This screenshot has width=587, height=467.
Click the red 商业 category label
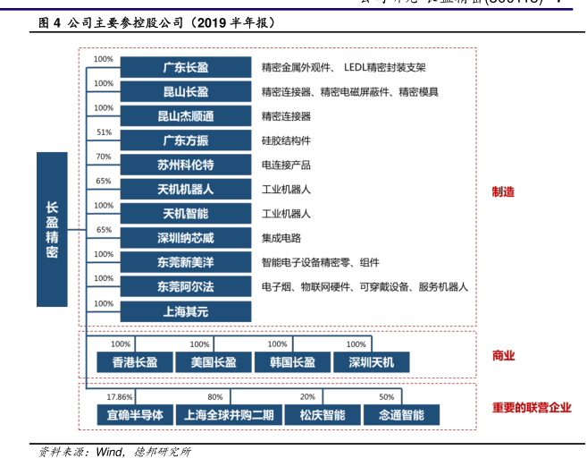tap(503, 355)
